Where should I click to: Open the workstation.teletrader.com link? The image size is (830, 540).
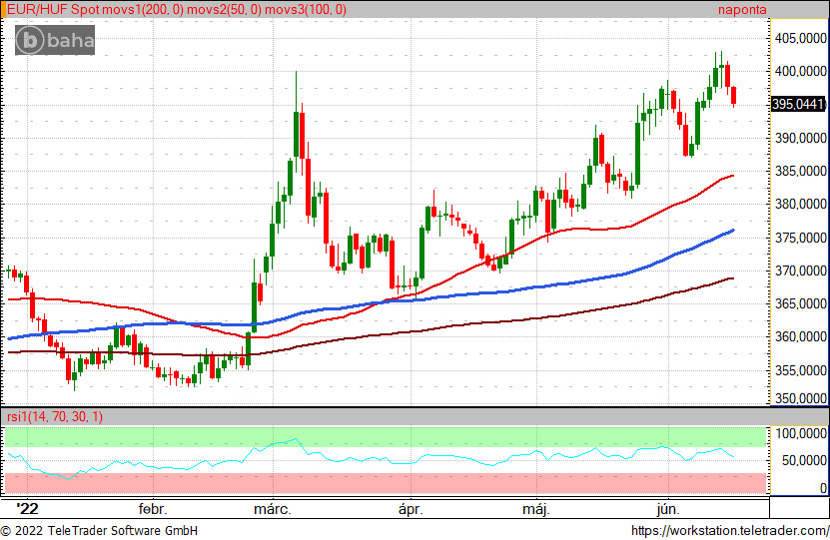pyautogui.click(x=731, y=531)
